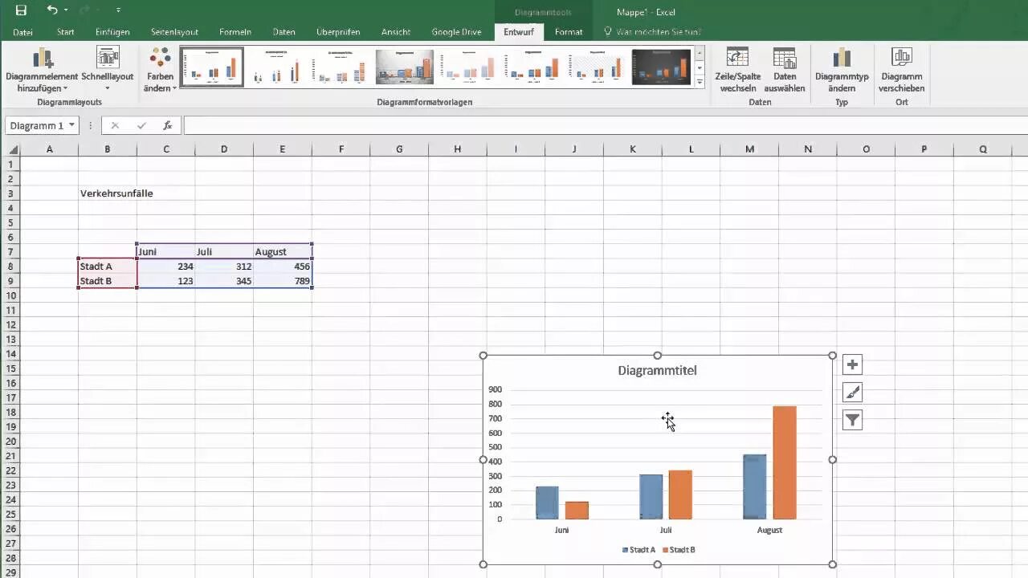Viewport: 1028px width, 578px height.
Task: Click the Diagrammtitel chart title
Action: click(x=657, y=370)
